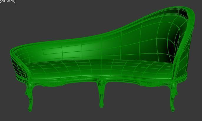The image size is (202, 121).
Task: Open the Edged Faces viewport shading label
Action: pyautogui.click(x=7, y=1)
